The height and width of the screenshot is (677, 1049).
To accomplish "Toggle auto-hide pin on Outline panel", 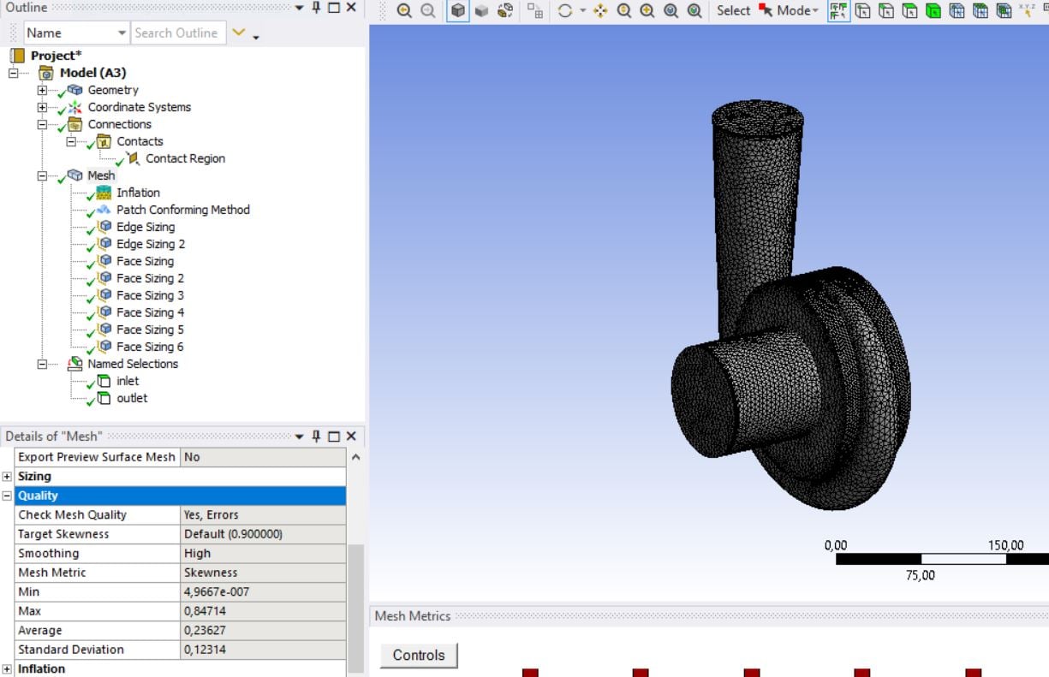I will pos(316,8).
